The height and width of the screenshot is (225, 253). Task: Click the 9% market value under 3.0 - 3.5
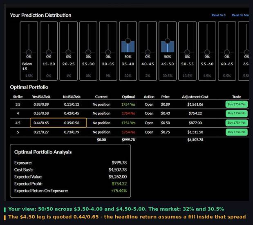108,76
